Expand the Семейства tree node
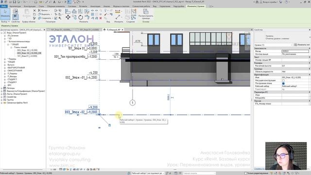The width and height of the screenshot is (311, 175). pos(1,97)
